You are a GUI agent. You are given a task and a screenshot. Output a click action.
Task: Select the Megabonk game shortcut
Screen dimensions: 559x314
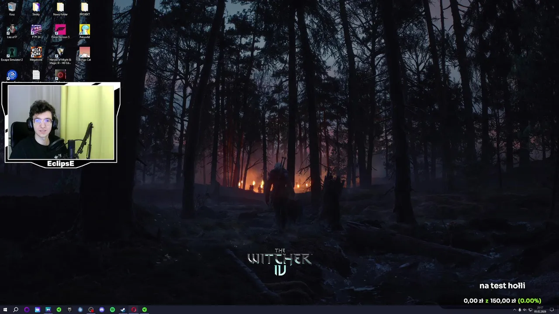click(36, 55)
